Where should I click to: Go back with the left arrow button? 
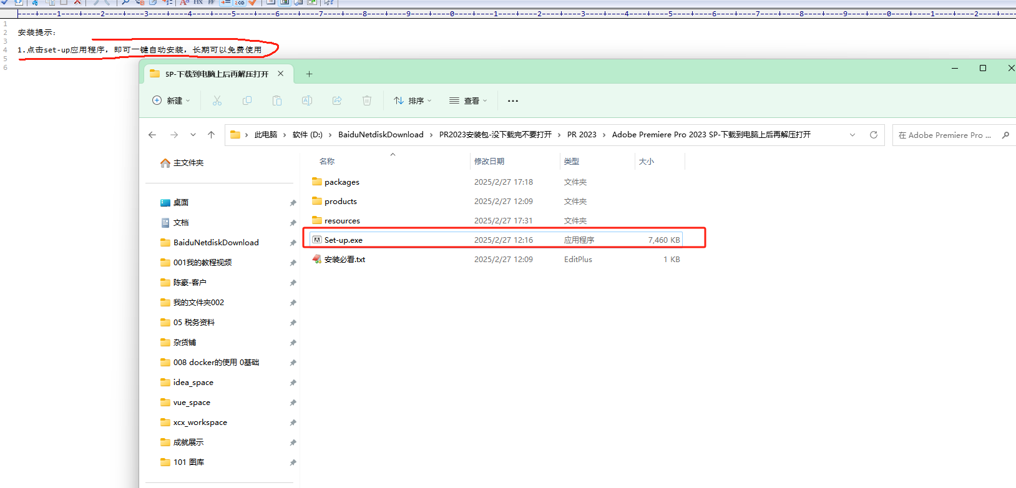152,135
